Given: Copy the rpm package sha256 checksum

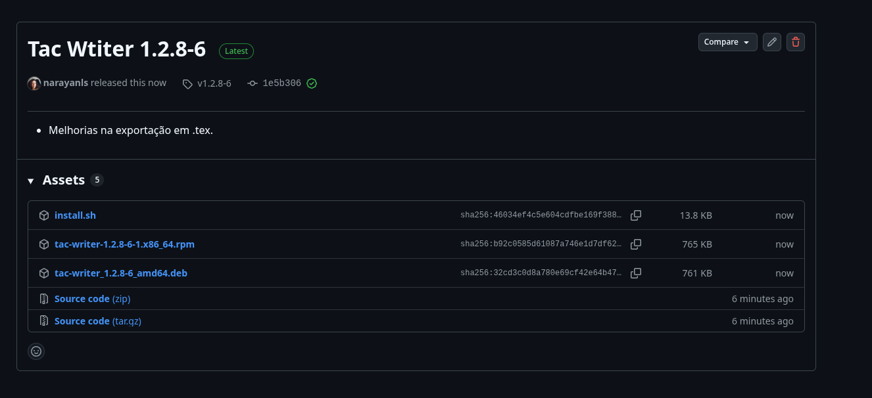Looking at the screenshot, I should [x=636, y=244].
